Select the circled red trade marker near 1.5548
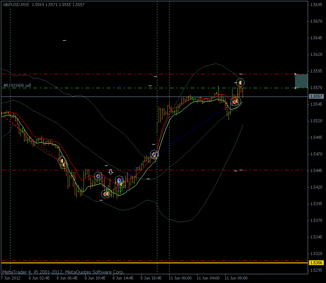This screenshot has width=326, height=283. [236, 102]
